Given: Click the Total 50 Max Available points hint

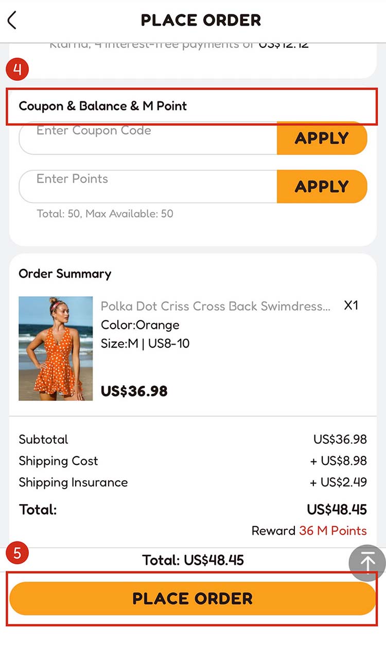Looking at the screenshot, I should point(105,213).
